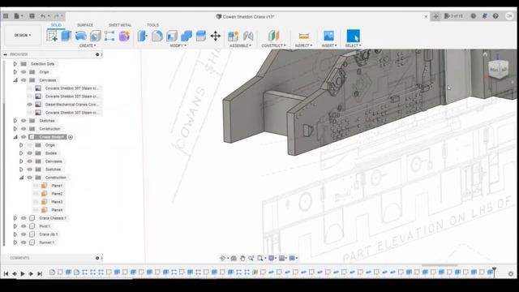Click the New Component icon
The height and width of the screenshot is (292, 519).
tap(233, 36)
